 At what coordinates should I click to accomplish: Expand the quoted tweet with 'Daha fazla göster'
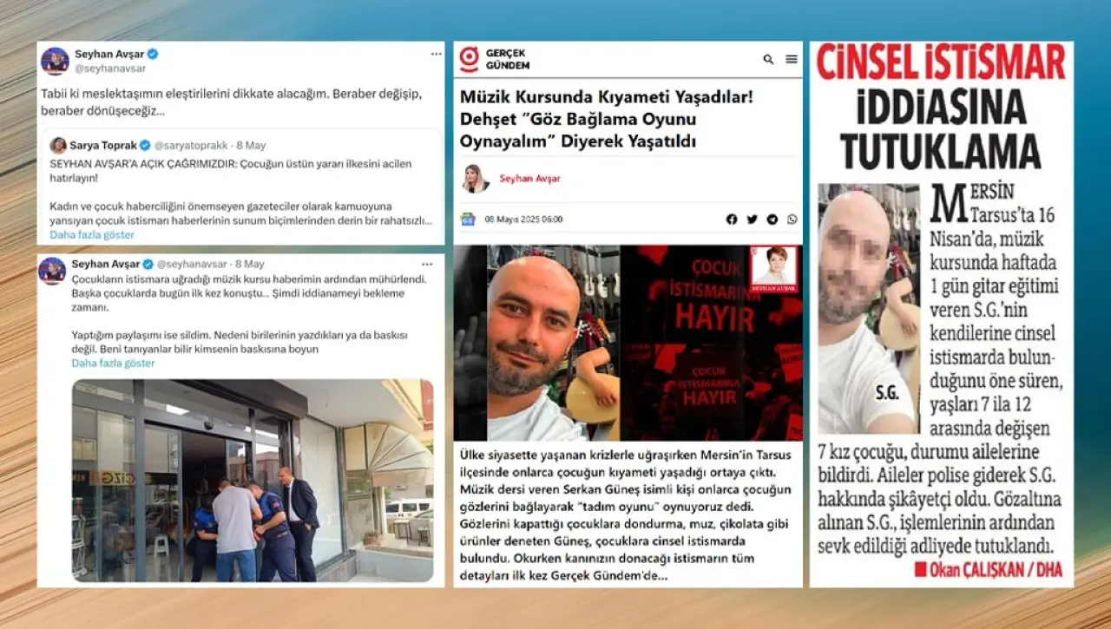click(92, 234)
